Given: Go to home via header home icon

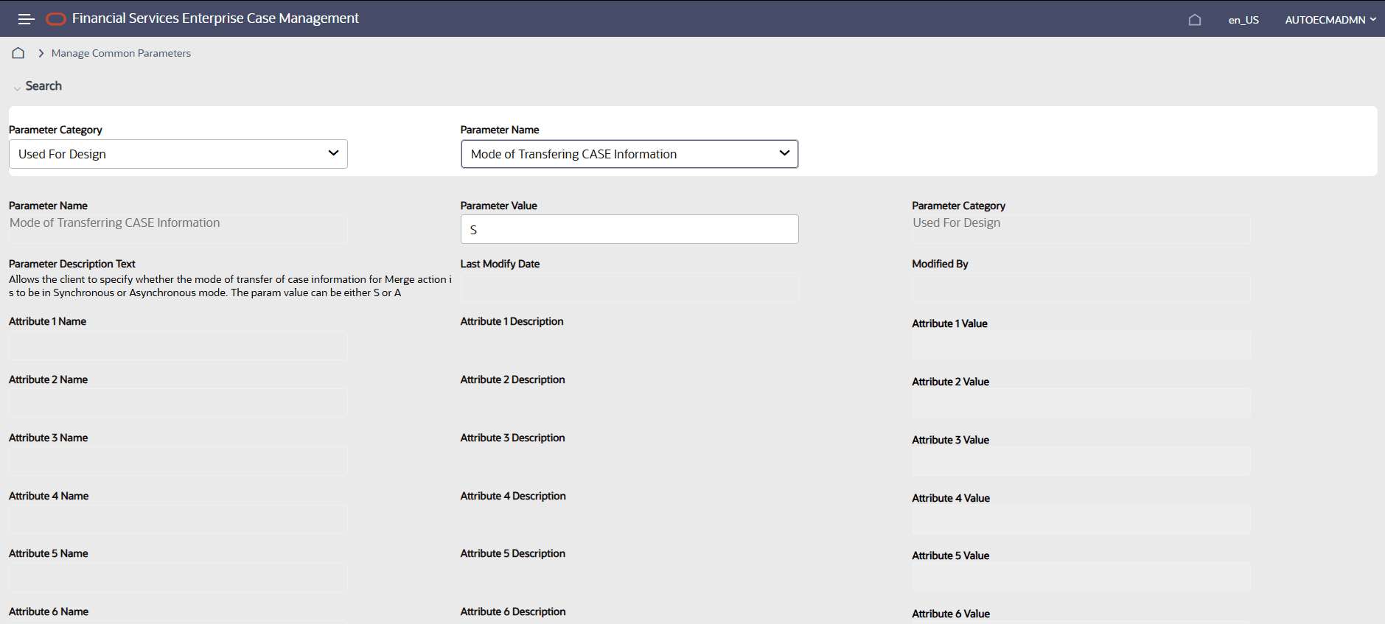Looking at the screenshot, I should [1195, 20].
